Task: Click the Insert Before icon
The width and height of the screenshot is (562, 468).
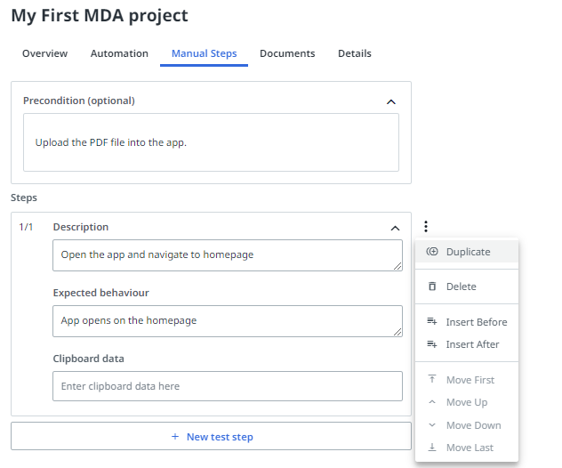Action: point(432,322)
